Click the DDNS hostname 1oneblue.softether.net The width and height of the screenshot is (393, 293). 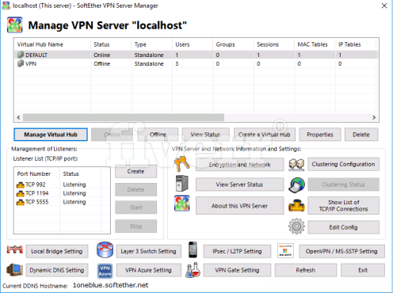[110, 285]
